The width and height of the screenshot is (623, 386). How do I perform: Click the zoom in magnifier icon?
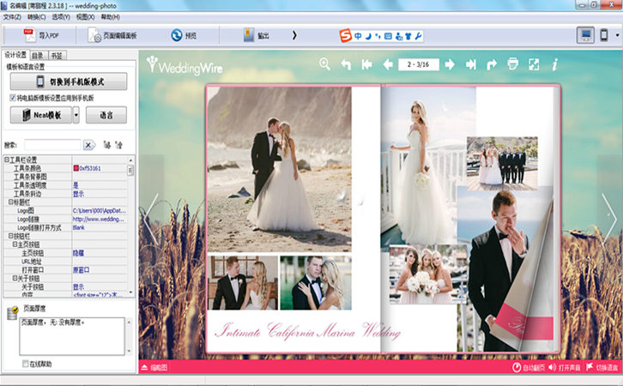tap(324, 64)
